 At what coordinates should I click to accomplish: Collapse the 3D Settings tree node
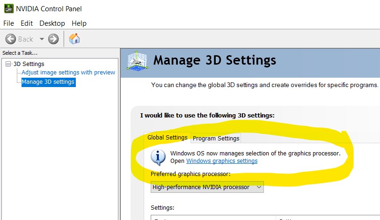point(8,64)
